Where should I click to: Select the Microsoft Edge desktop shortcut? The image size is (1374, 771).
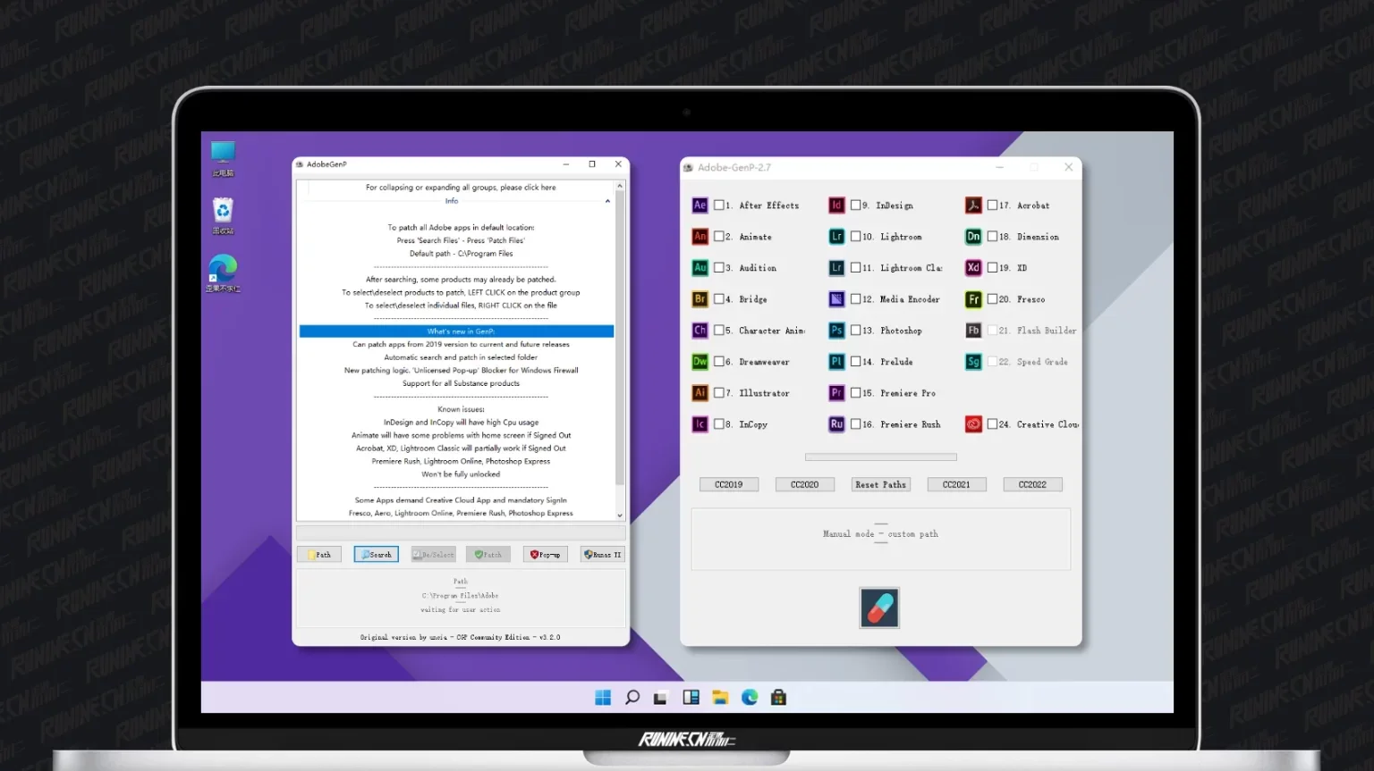223,273
